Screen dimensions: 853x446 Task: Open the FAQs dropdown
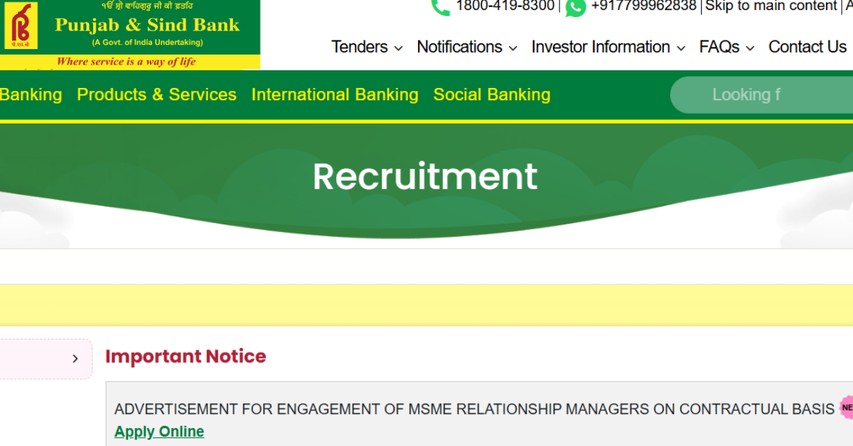726,47
